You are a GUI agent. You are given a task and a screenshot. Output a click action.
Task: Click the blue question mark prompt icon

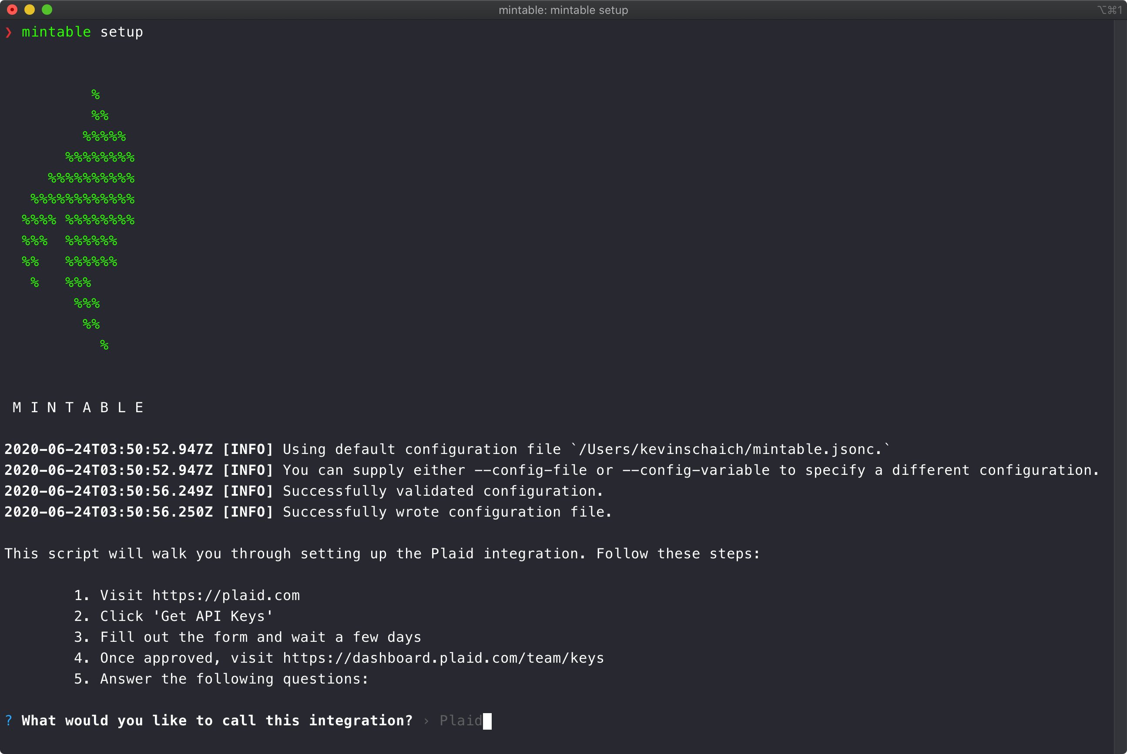click(9, 721)
